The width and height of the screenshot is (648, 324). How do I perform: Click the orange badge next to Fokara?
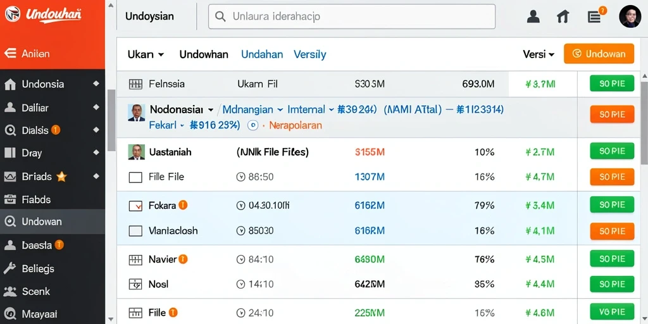183,204
